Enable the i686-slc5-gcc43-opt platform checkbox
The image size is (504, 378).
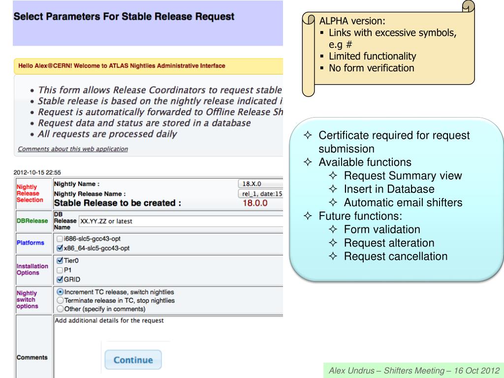(x=60, y=239)
